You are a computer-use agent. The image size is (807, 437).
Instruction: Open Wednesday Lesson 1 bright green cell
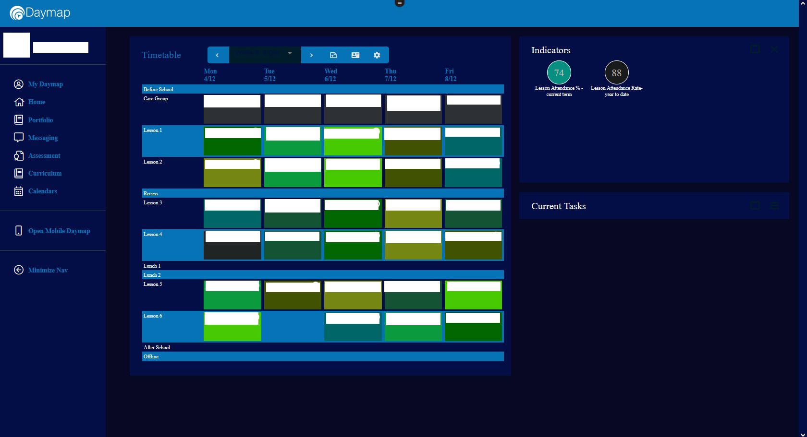pyautogui.click(x=353, y=141)
